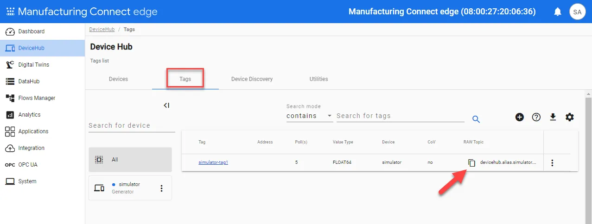
Task: Select DeviceHub in sidebar
Action: (x=42, y=48)
